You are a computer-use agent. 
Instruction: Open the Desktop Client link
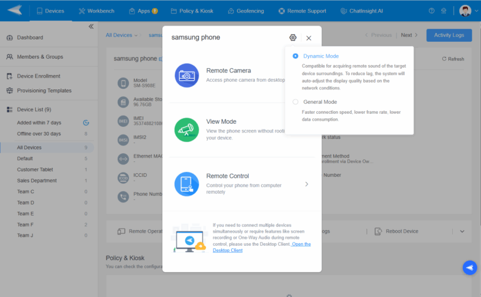[x=262, y=247]
